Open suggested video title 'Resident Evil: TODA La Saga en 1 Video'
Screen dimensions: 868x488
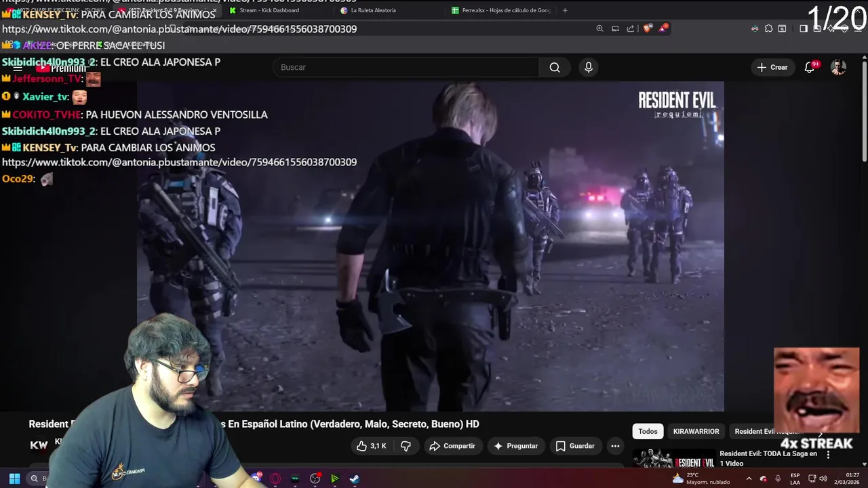[x=768, y=458]
